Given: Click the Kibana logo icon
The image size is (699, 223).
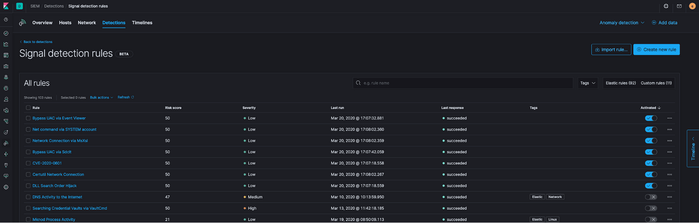Looking at the screenshot, I should tap(6, 6).
